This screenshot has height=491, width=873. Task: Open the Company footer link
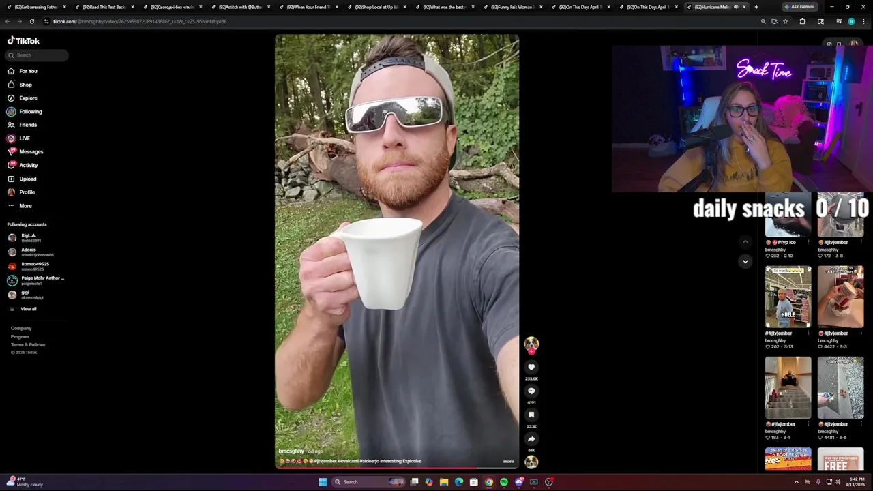[21, 328]
